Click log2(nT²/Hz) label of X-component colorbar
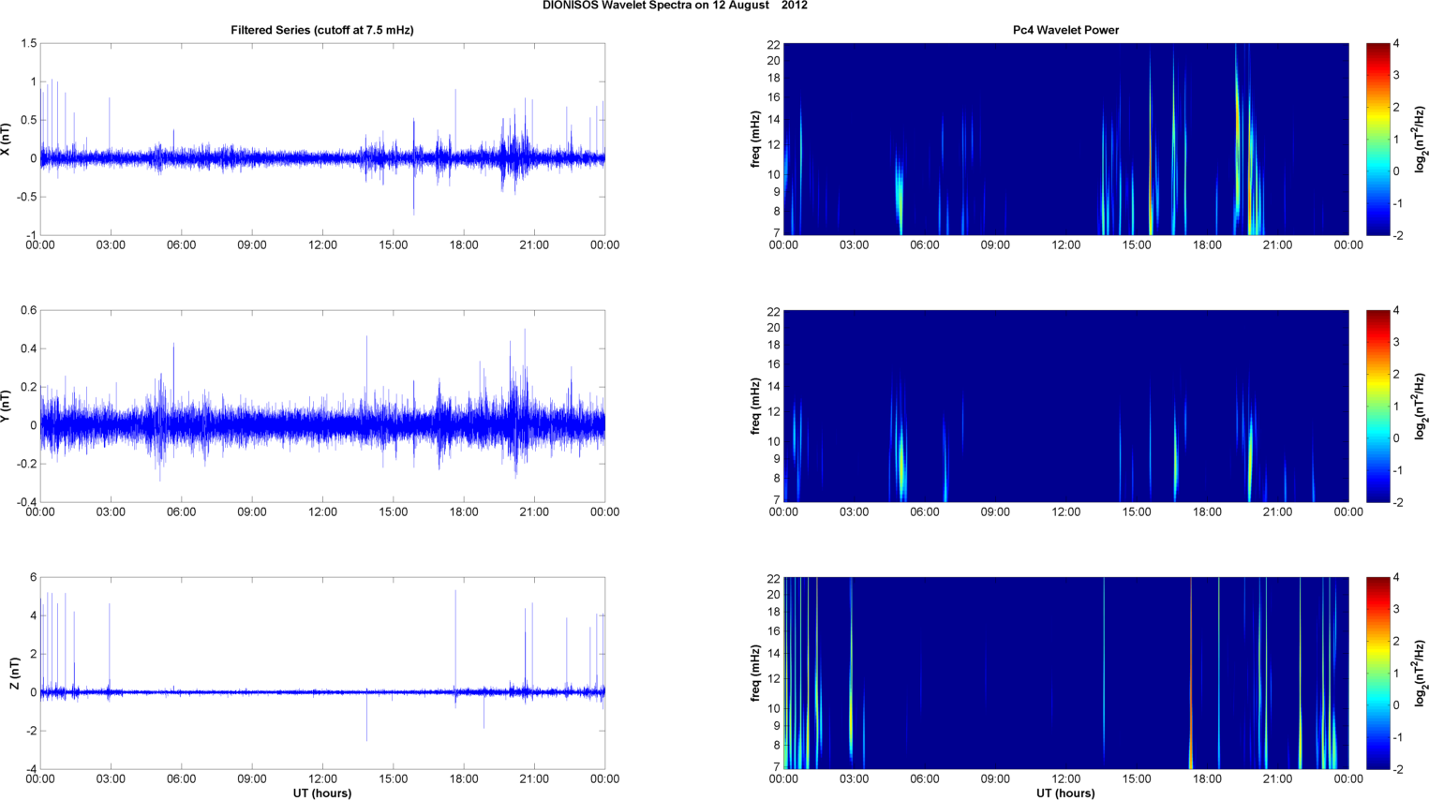This screenshot has width=1429, height=800. (x=1421, y=140)
